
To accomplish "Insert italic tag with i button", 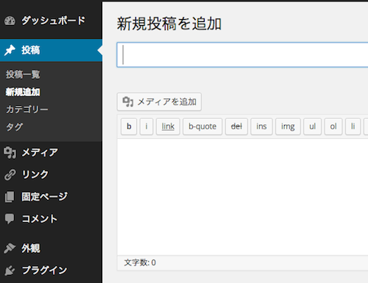I will (146, 126).
